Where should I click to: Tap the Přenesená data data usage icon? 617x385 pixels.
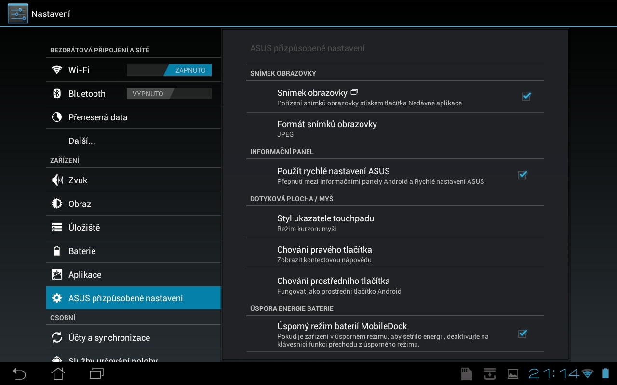click(x=57, y=117)
